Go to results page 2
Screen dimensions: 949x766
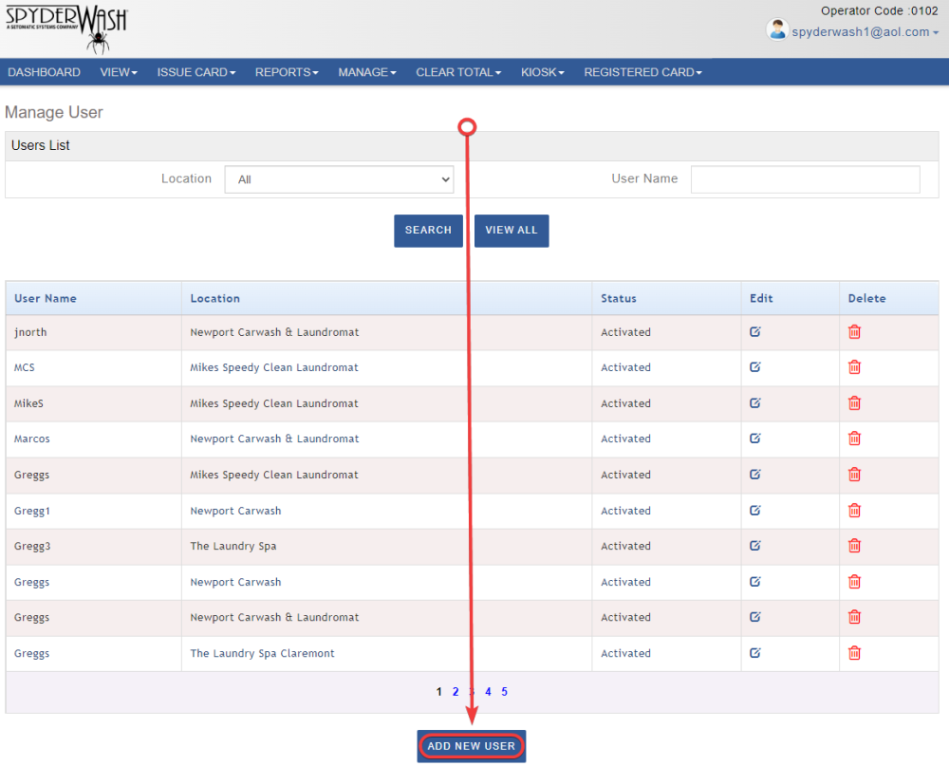point(456,692)
